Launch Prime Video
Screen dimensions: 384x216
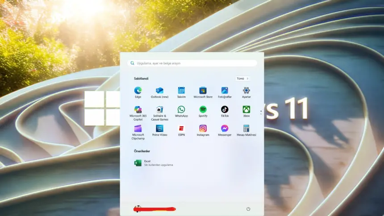[160, 130]
